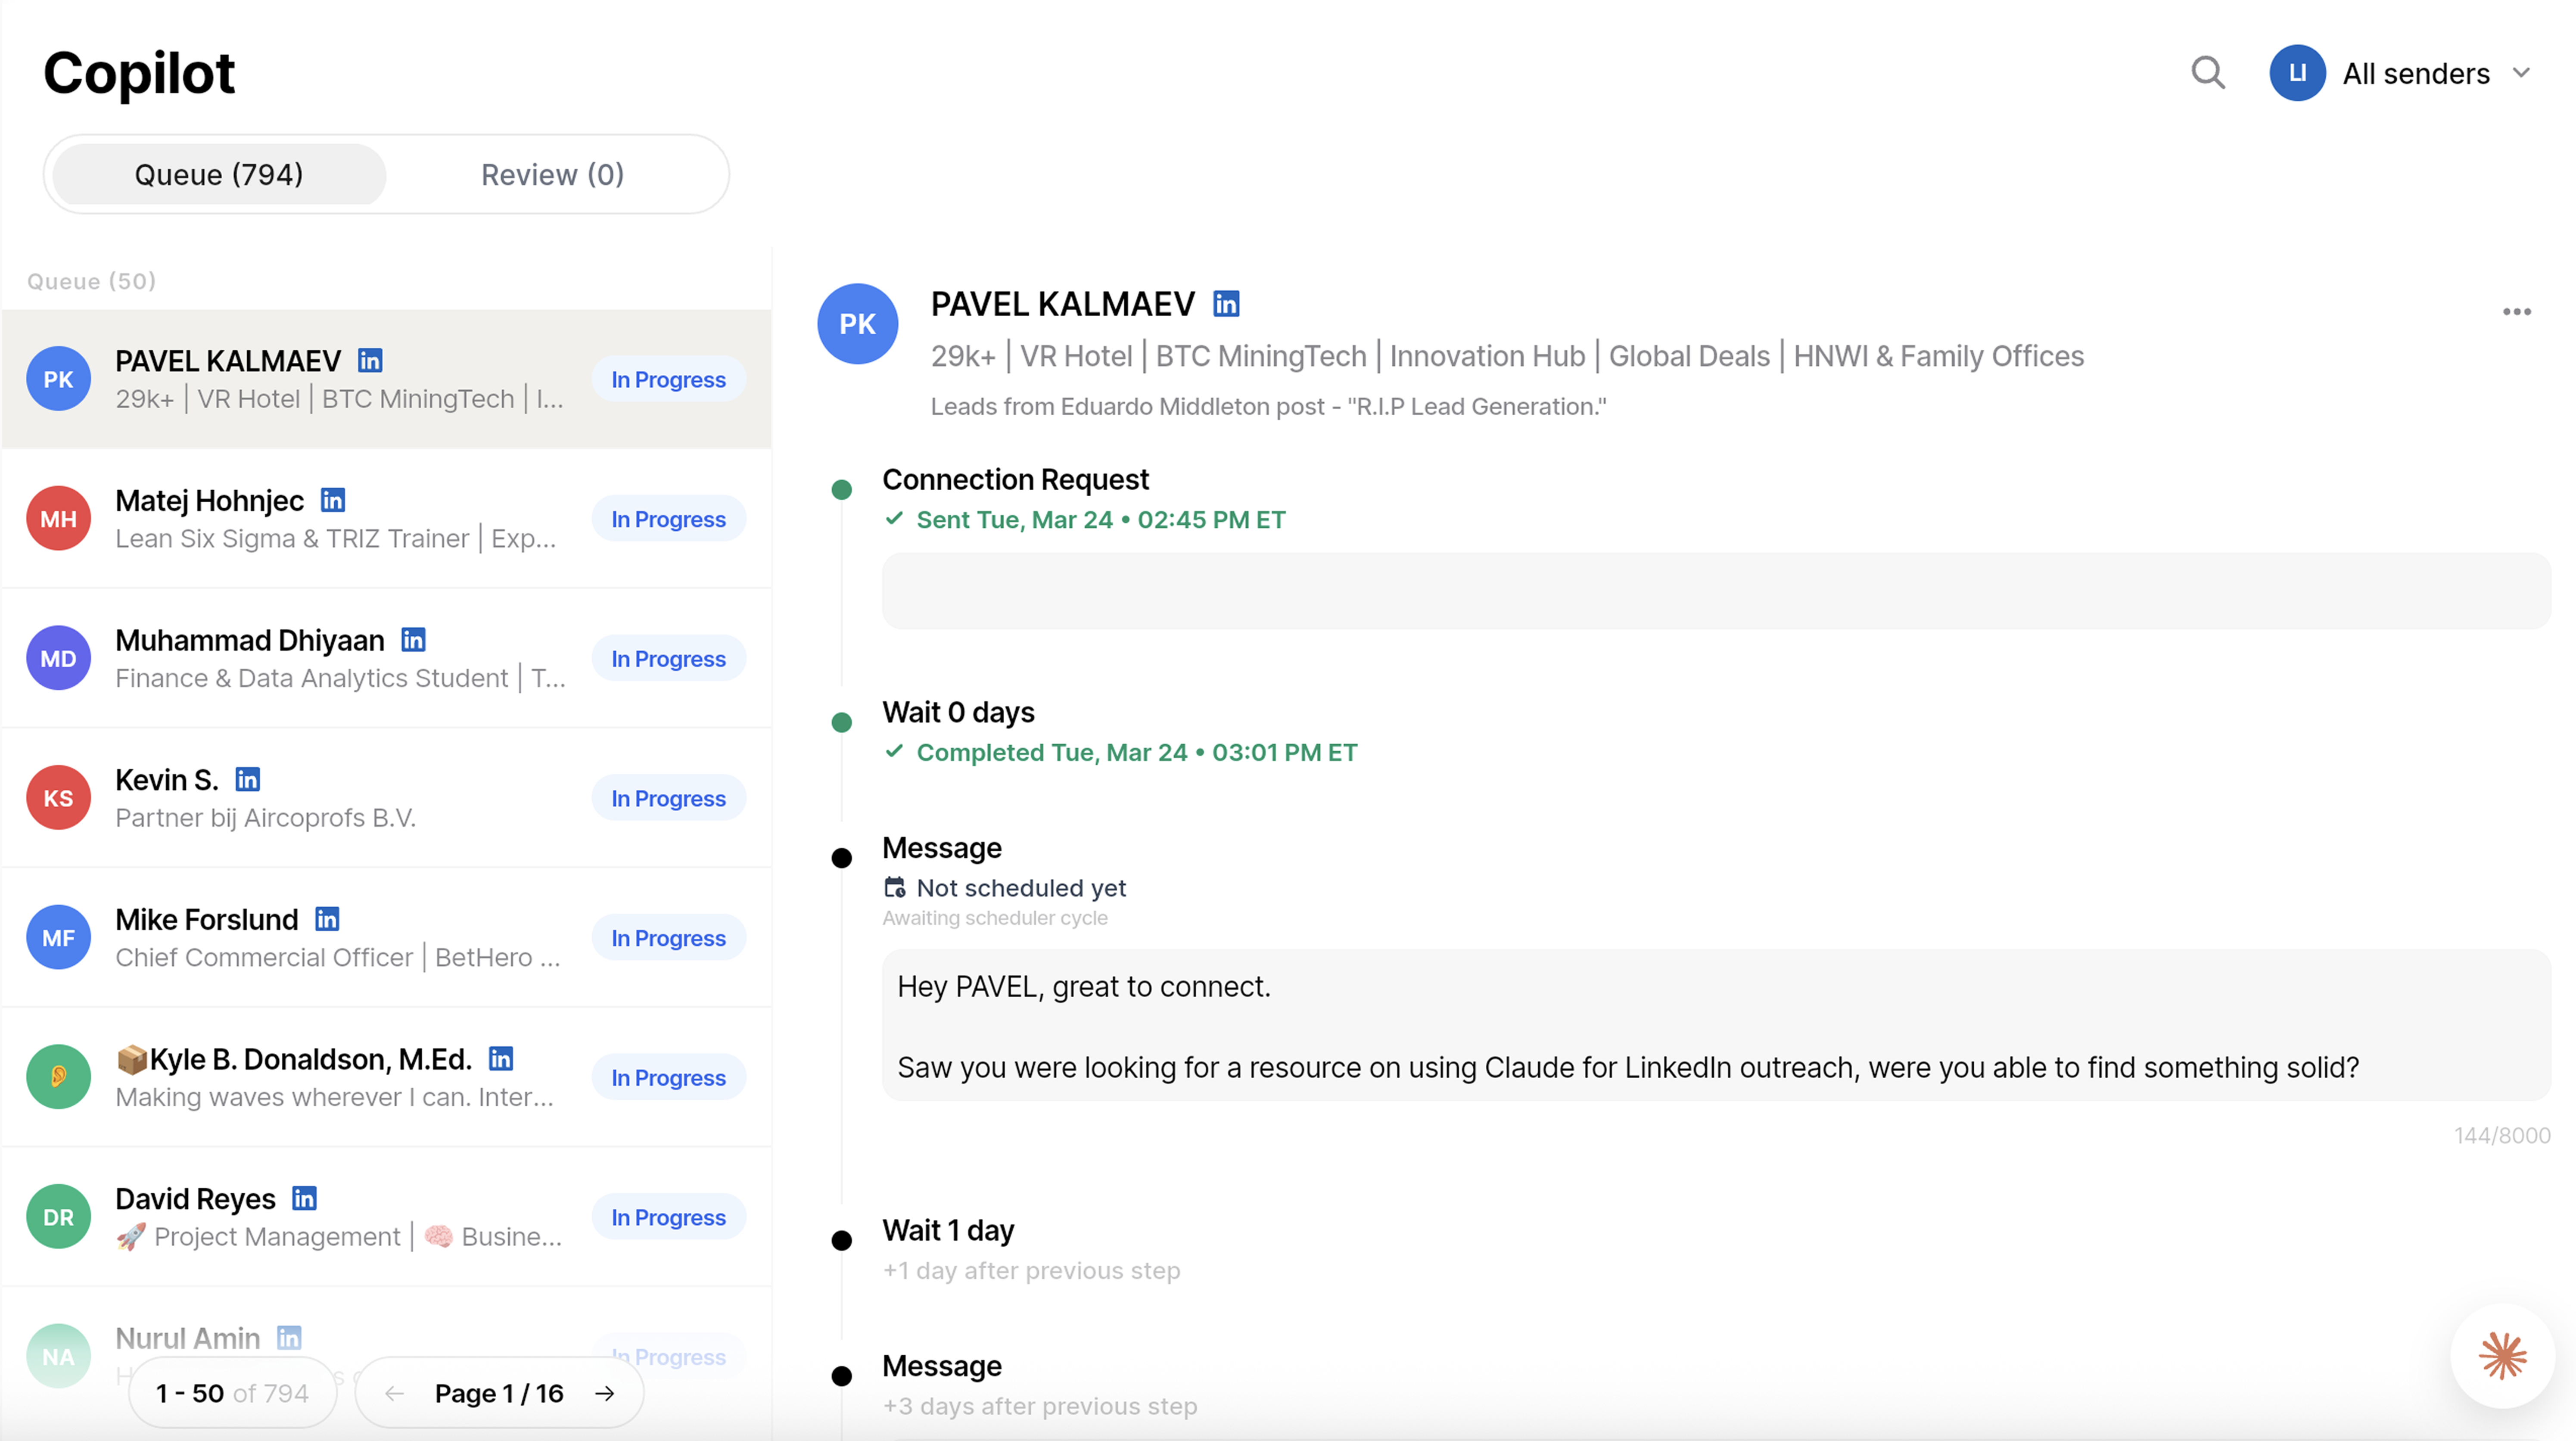
Task: Click the 'Wait 0 days' step title
Action: click(x=958, y=713)
